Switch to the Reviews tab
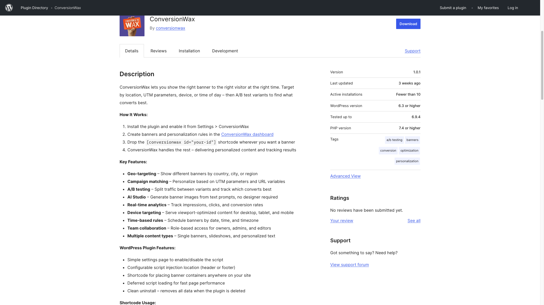544x305 pixels. click(158, 51)
